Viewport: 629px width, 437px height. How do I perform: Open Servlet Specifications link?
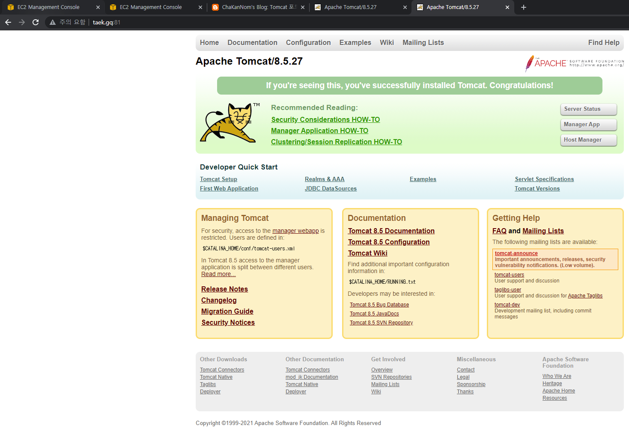click(544, 179)
